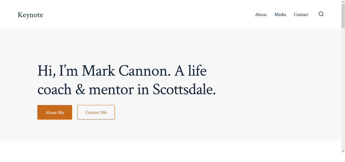Click the ampersand in the hero headline

pos(80,90)
